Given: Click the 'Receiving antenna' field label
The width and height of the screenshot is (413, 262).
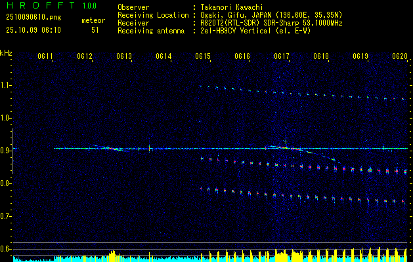Looking at the screenshot, I should tap(151, 31).
